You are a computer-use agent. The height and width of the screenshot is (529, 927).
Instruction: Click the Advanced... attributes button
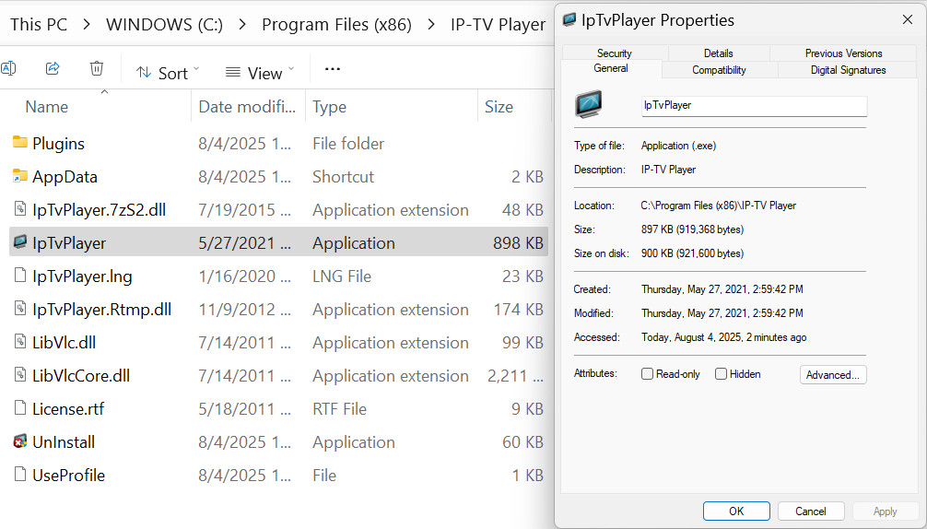pyautogui.click(x=832, y=375)
